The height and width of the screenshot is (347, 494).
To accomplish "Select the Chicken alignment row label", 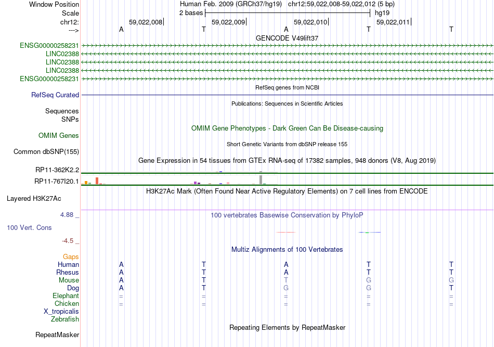I will pos(67,303).
